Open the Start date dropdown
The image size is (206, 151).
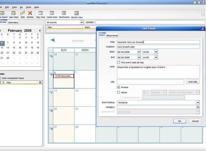click(x=139, y=52)
